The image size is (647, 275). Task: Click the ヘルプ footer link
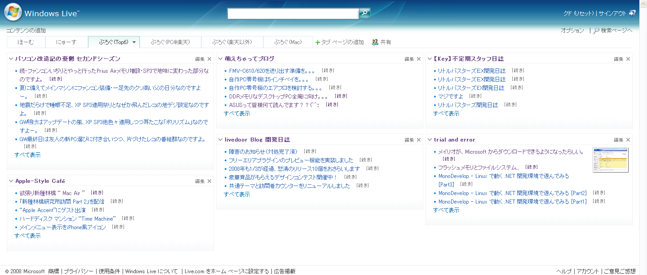(x=564, y=271)
